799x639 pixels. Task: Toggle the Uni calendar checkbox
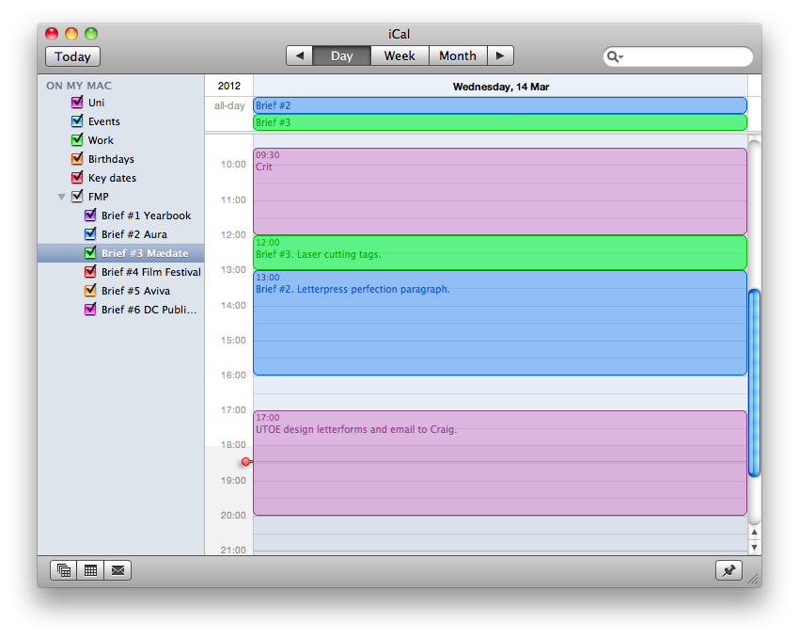(x=77, y=102)
